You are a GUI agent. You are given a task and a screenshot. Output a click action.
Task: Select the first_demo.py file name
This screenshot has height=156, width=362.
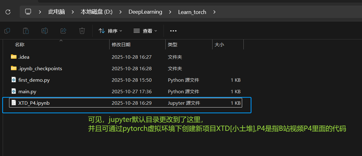click(x=34, y=80)
